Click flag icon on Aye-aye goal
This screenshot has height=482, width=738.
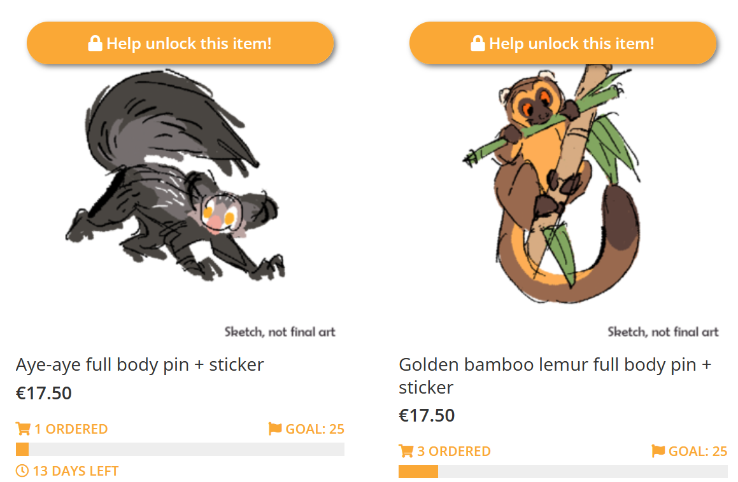[x=275, y=429]
